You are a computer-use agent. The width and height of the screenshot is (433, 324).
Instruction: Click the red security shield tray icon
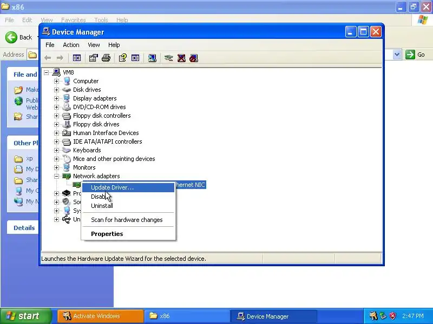point(392,316)
